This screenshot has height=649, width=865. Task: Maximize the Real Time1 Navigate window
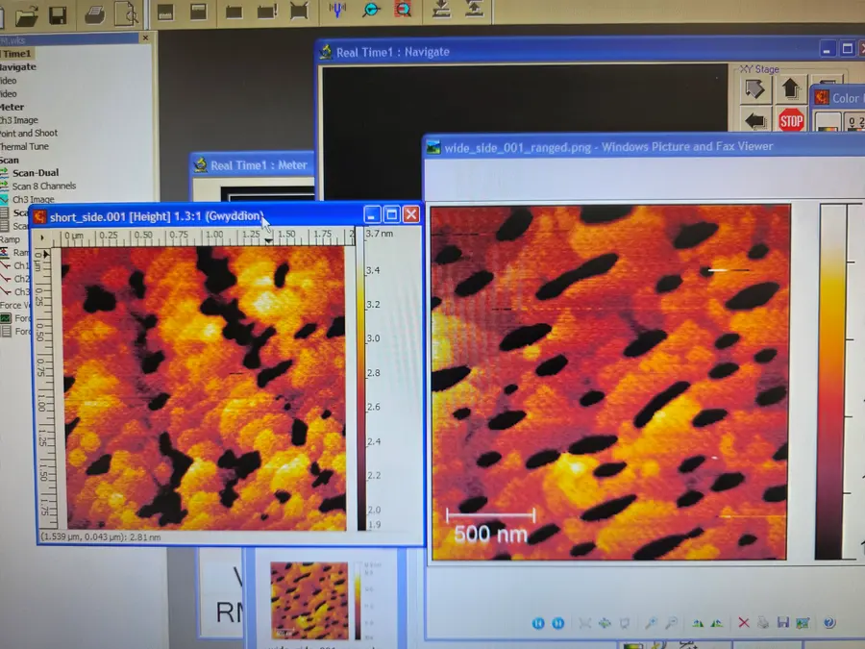point(848,49)
